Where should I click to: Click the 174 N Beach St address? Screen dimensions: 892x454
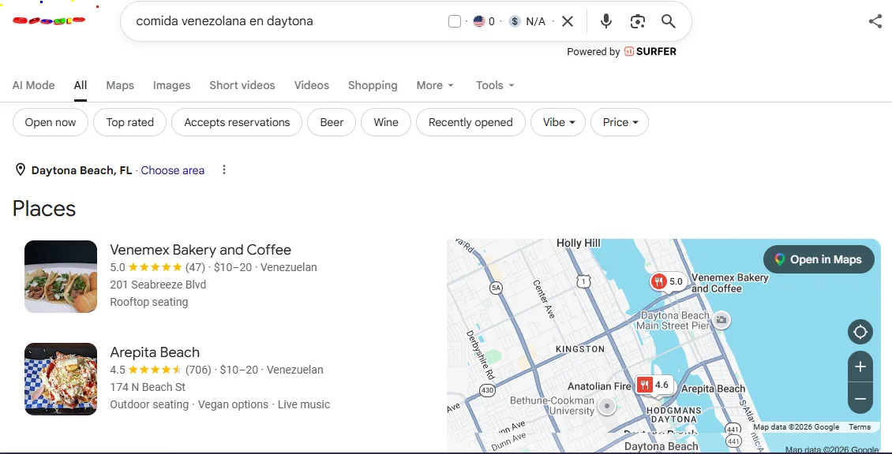pos(148,387)
